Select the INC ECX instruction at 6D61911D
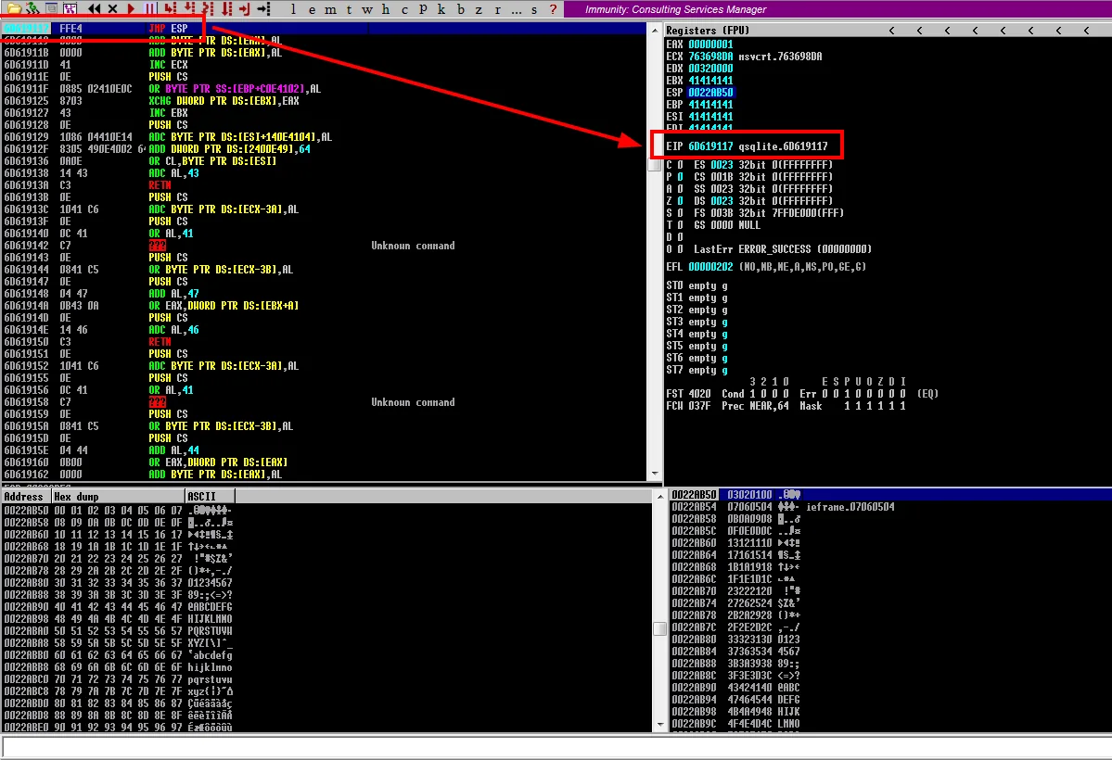1112x760 pixels. click(325, 65)
